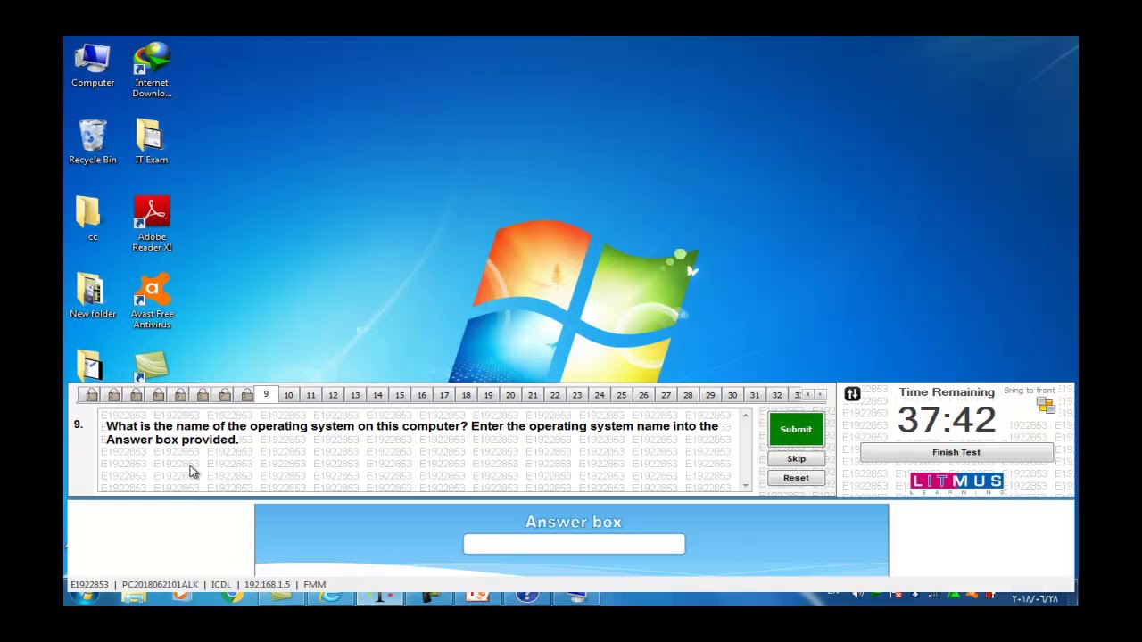Finish the test
Screen dimensions: 1142x642
tap(956, 452)
